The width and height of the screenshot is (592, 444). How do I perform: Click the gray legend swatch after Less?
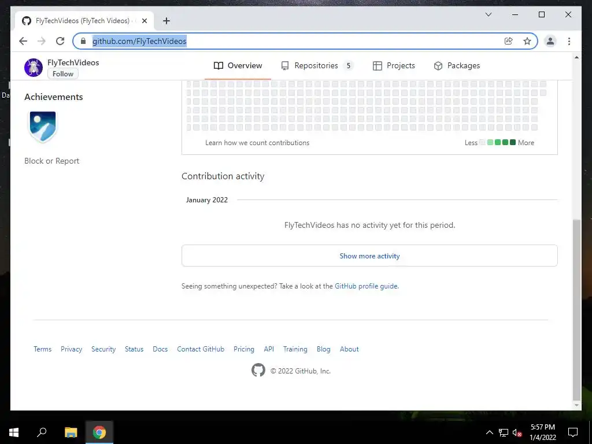(482, 142)
